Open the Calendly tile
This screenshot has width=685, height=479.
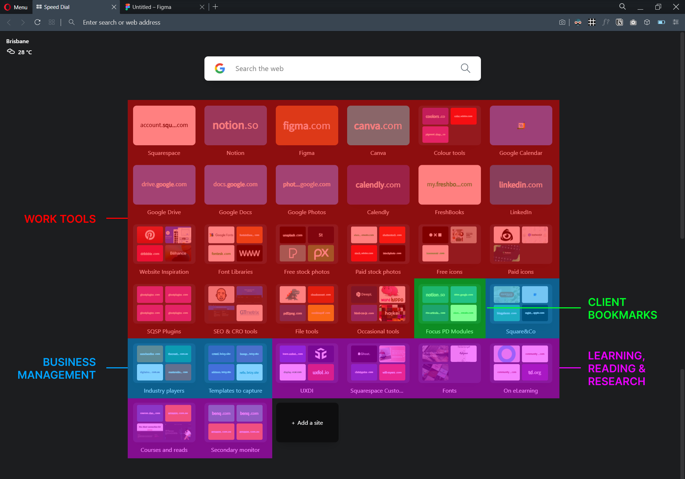378,185
